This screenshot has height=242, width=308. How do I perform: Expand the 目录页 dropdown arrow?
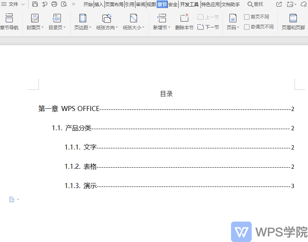64,27
